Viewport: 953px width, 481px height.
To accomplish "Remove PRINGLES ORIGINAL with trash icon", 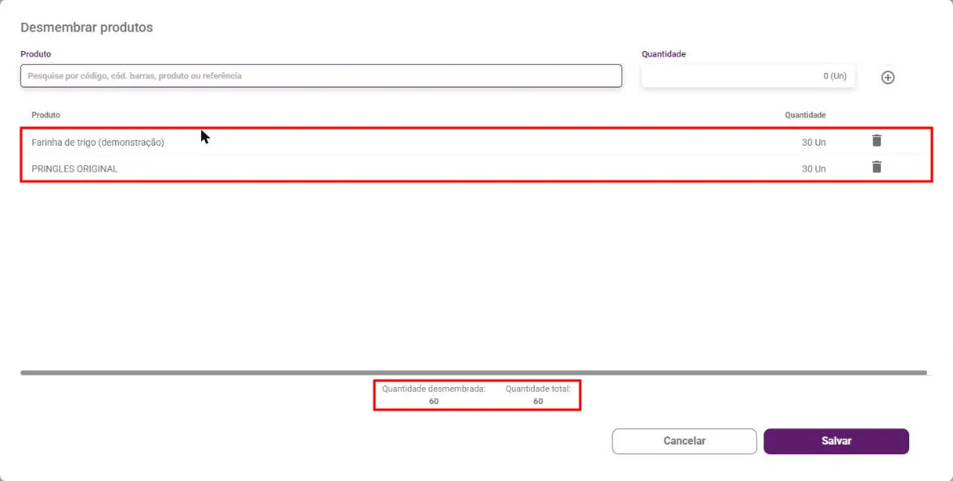I will 877,167.
